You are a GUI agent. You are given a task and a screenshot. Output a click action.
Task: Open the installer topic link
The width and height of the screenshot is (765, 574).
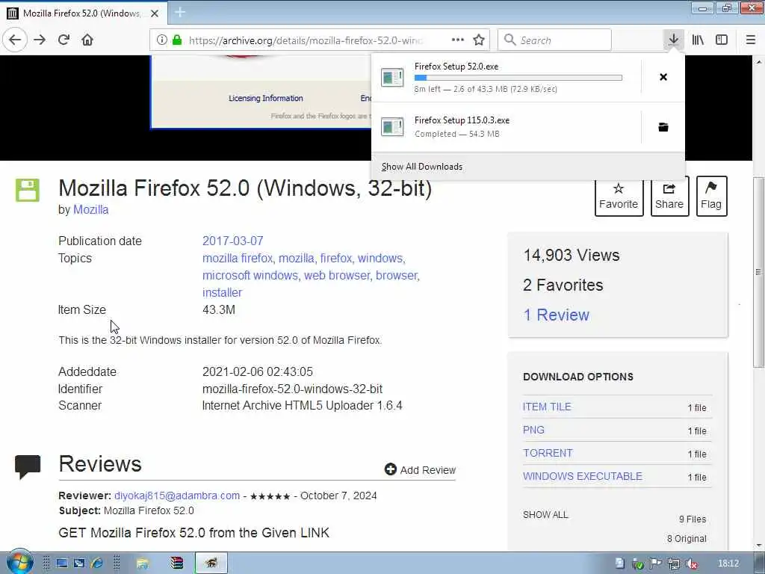pos(222,292)
